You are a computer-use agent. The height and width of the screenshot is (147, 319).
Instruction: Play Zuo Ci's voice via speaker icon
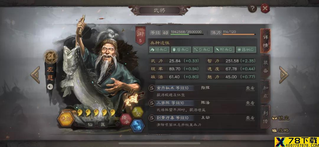[50, 87]
